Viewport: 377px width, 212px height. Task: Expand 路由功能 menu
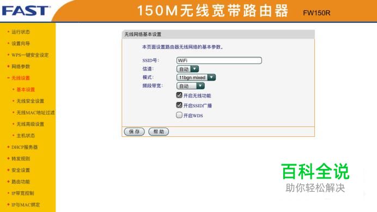coord(21,181)
